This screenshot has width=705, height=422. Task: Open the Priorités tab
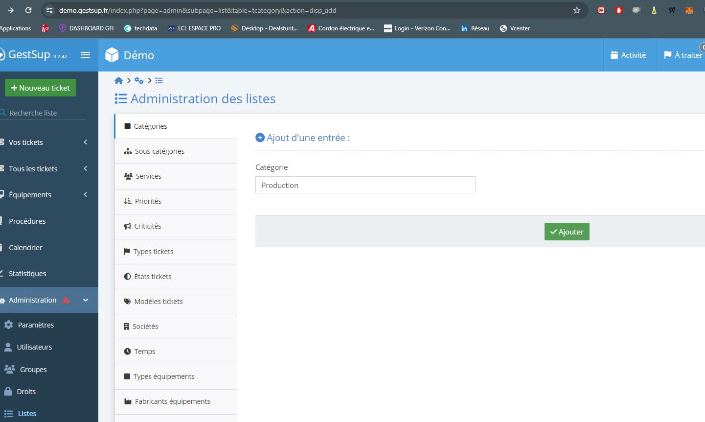coord(176,201)
